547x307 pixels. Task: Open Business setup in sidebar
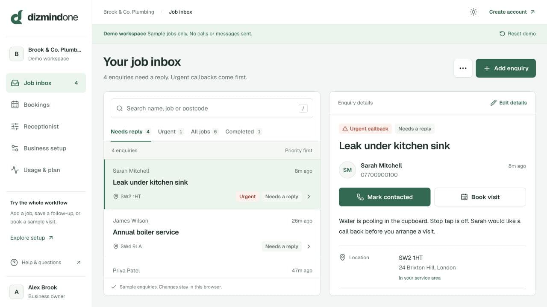(x=46, y=148)
